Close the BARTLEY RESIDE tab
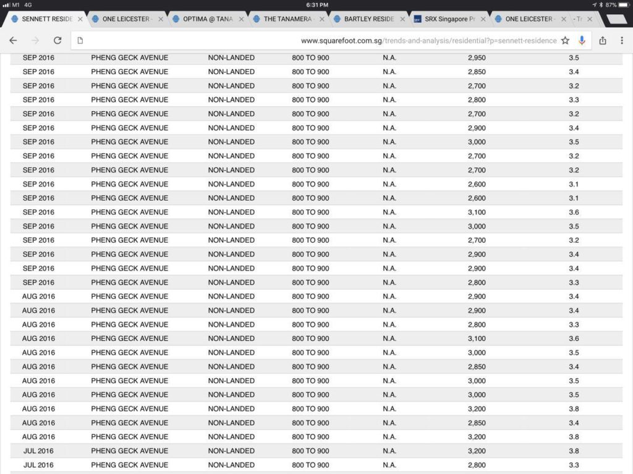Screen dimensions: 633x474 [402, 19]
